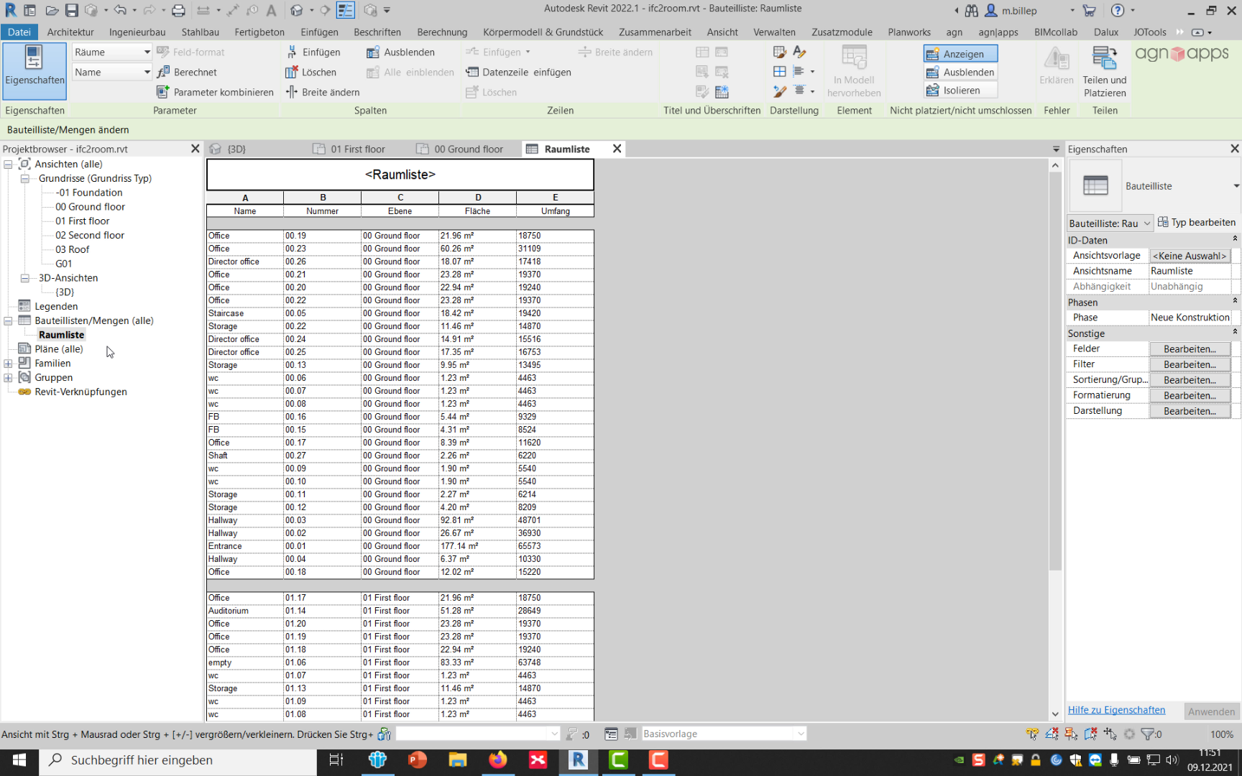1242x776 pixels.
Task: Expand the Familien tree node
Action: point(8,364)
